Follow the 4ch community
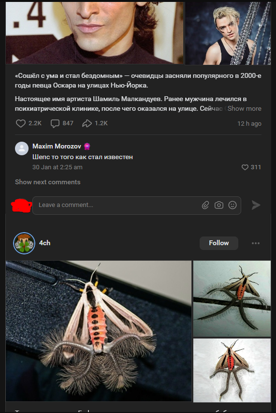276x413 pixels. (219, 243)
